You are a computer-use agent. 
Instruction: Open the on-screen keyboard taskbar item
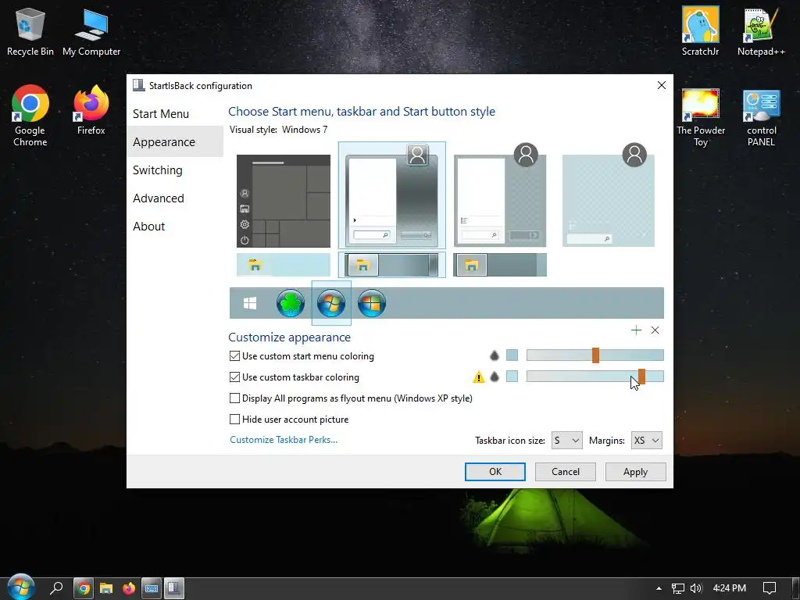(152, 588)
